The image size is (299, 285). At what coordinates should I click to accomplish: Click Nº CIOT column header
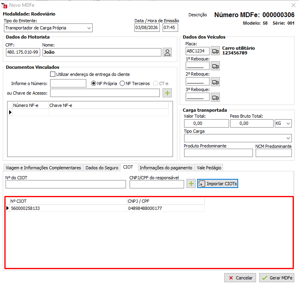click(x=68, y=201)
